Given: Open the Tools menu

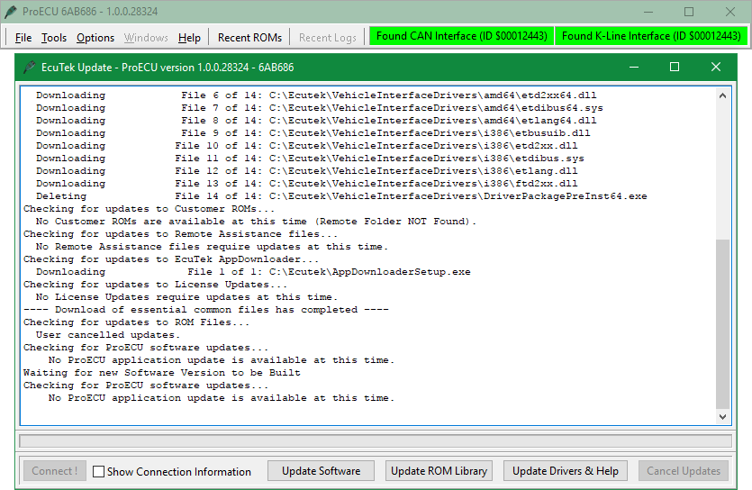Looking at the screenshot, I should (x=54, y=38).
